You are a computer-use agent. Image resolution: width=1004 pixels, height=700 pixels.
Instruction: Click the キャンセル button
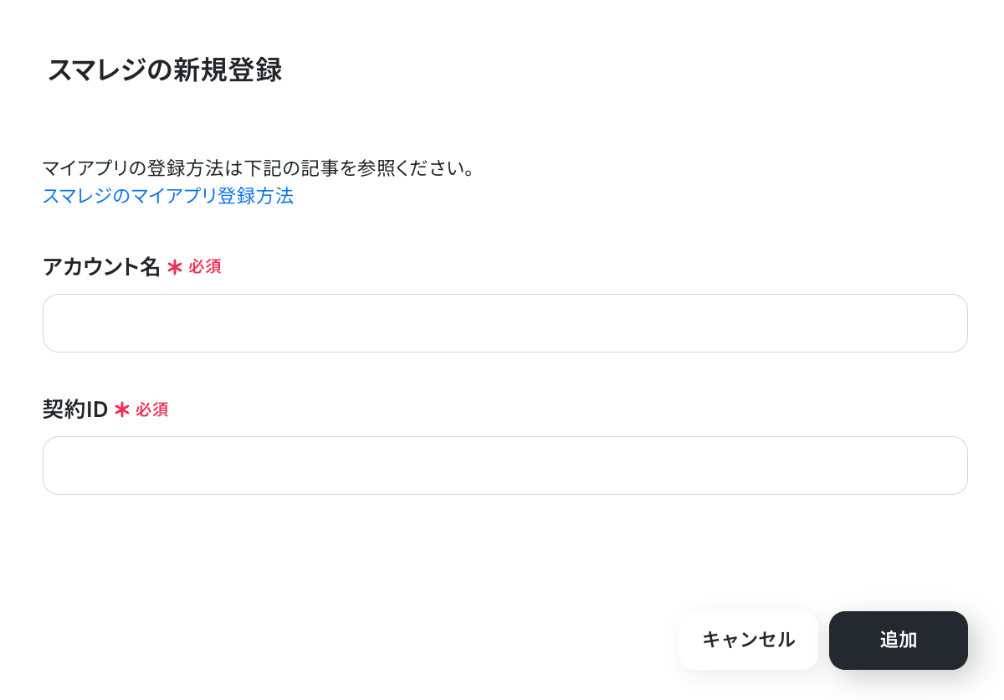(x=748, y=641)
